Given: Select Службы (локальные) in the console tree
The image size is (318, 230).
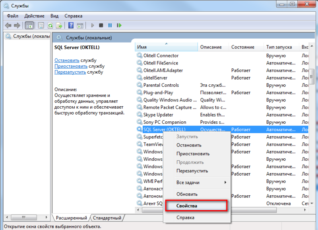Looking at the screenshot, I should [x=27, y=36].
